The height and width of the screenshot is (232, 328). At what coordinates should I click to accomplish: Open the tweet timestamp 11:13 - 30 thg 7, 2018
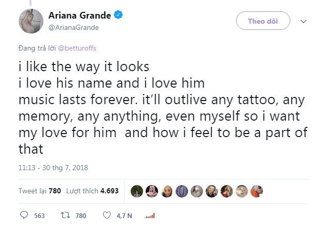(x=54, y=168)
